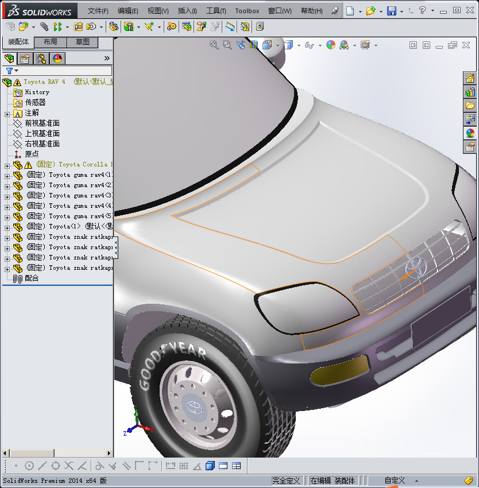Open the ConfigurationManager tab icon

point(41,59)
